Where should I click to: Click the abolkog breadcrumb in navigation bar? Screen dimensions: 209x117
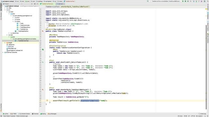(40, 1)
